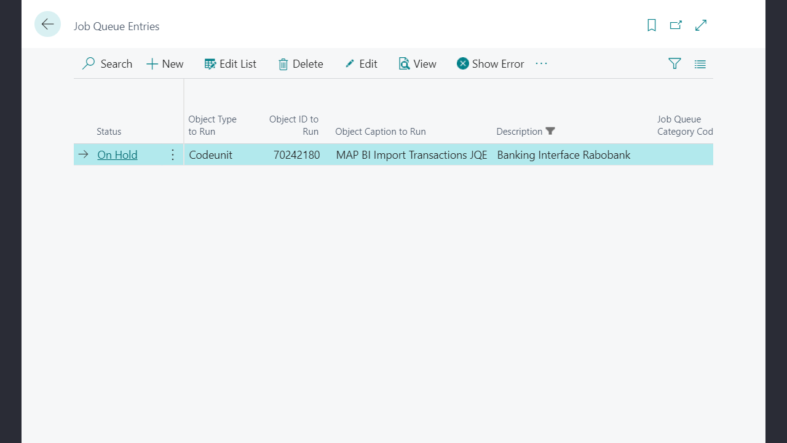
Task: Open the Description column header filter
Action: [550, 131]
